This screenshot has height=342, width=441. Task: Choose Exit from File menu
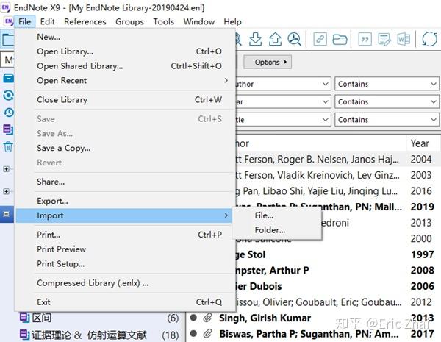[x=125, y=302]
